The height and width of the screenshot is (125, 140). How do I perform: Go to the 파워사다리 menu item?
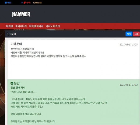(21, 26)
